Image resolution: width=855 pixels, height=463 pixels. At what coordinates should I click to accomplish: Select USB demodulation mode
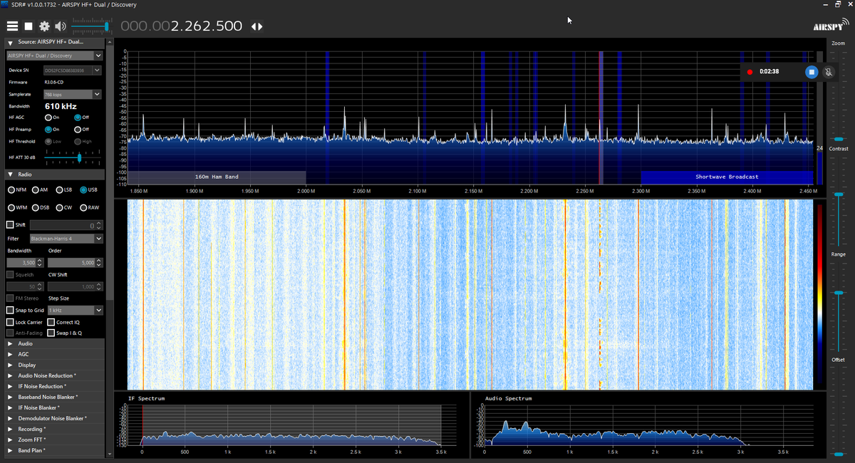click(89, 189)
